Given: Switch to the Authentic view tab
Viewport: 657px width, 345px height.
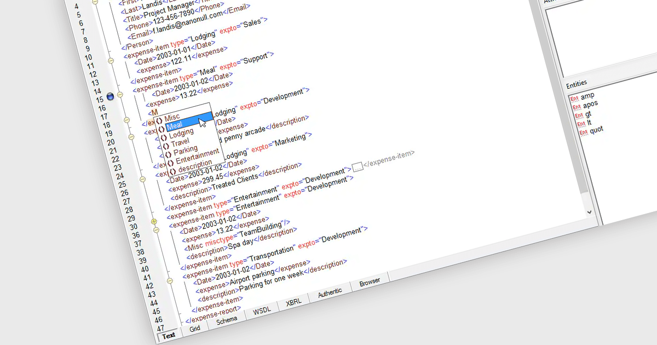Looking at the screenshot, I should [x=330, y=292].
